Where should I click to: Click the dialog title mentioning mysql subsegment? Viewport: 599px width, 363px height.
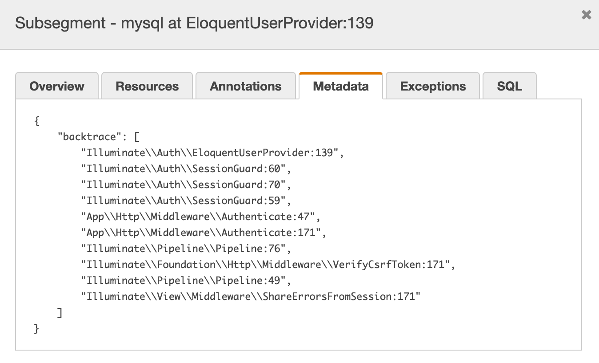(194, 23)
